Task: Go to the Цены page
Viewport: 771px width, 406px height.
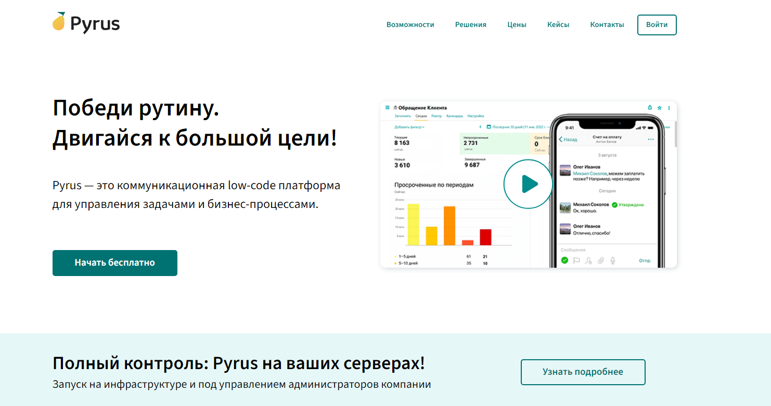Action: coord(517,24)
